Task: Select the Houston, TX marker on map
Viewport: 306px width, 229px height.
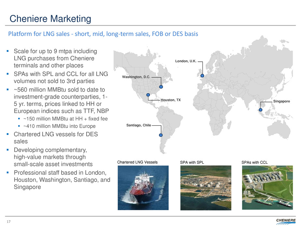Action: pos(148,95)
